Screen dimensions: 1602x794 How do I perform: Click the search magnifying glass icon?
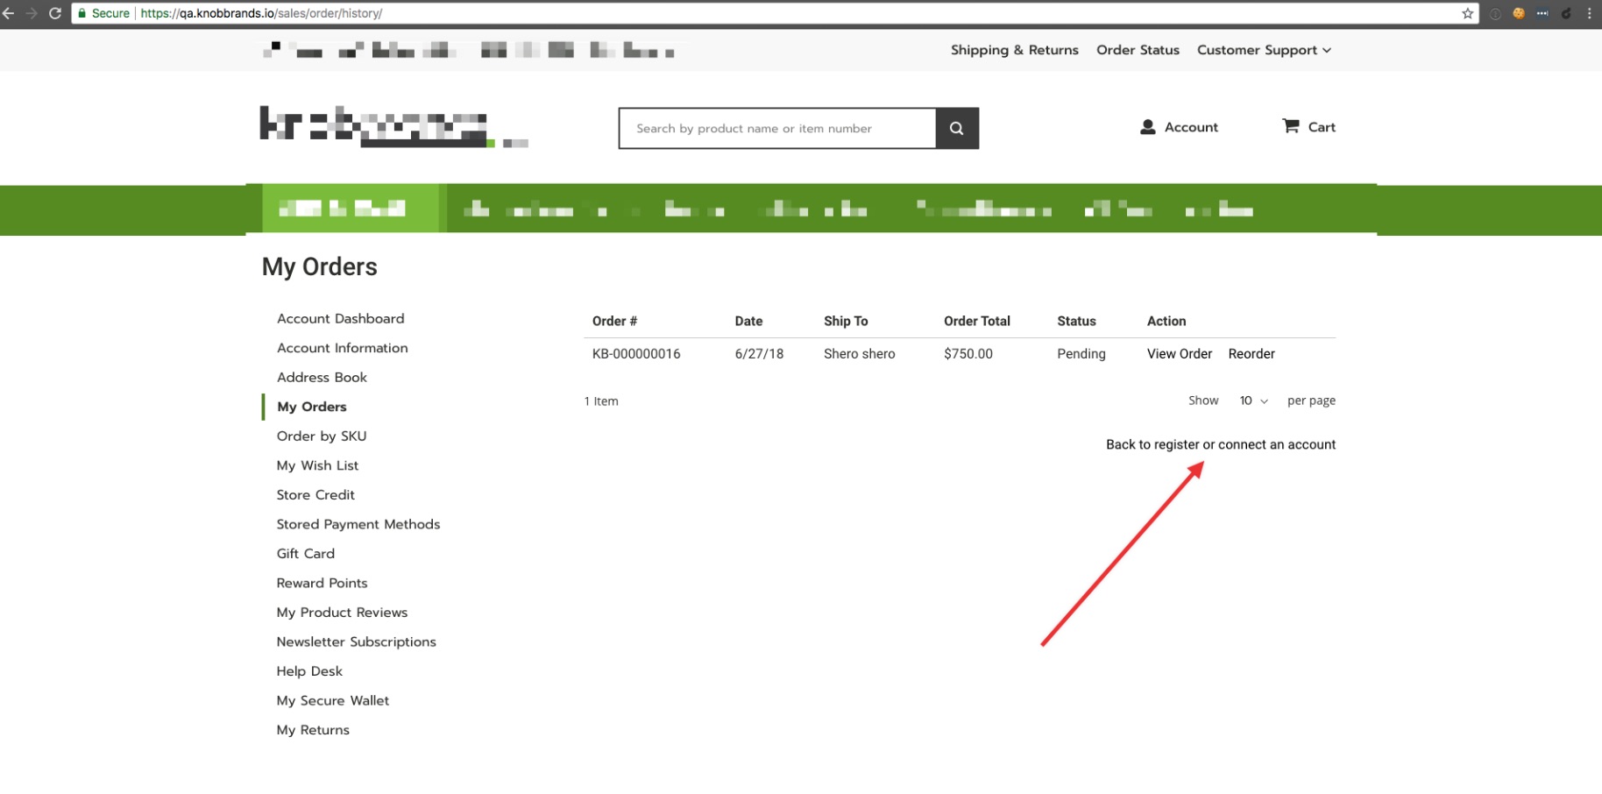(955, 128)
